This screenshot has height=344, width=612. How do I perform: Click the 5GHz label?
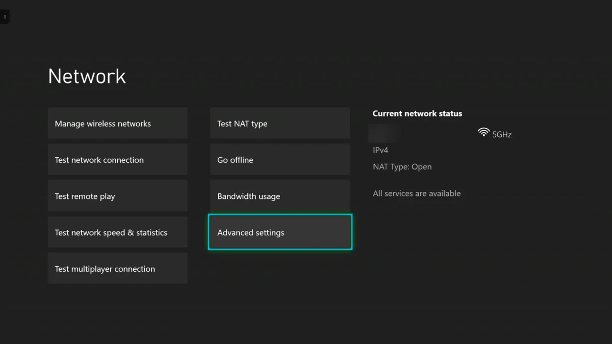[x=502, y=135]
